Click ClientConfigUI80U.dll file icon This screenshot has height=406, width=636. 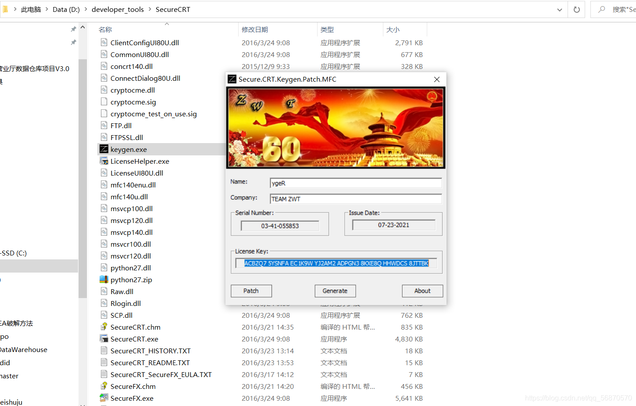104,43
